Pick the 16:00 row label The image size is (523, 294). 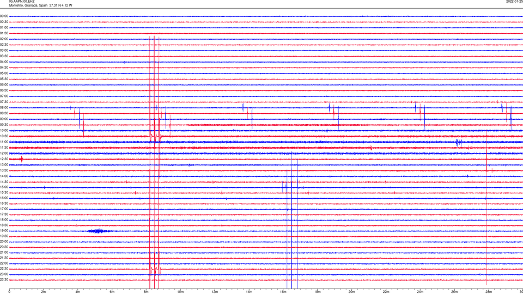click(x=4, y=198)
